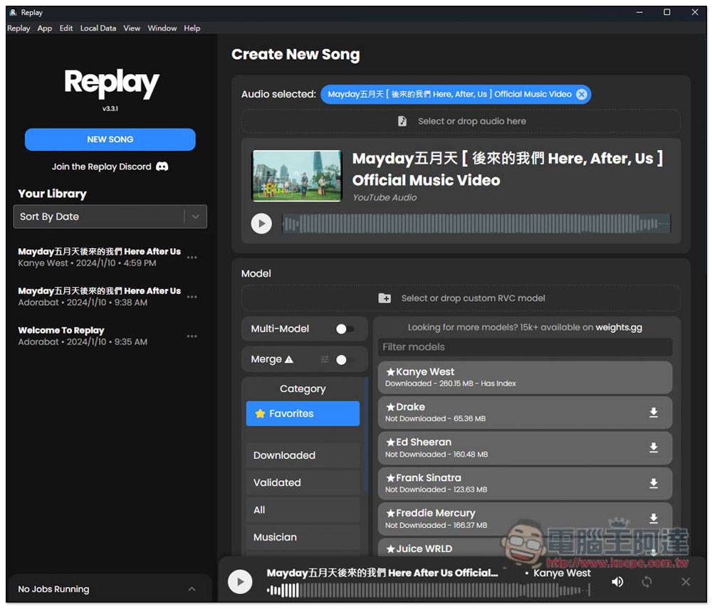The width and height of the screenshot is (712, 609).
Task: Open the Local Data menu
Action: click(98, 28)
